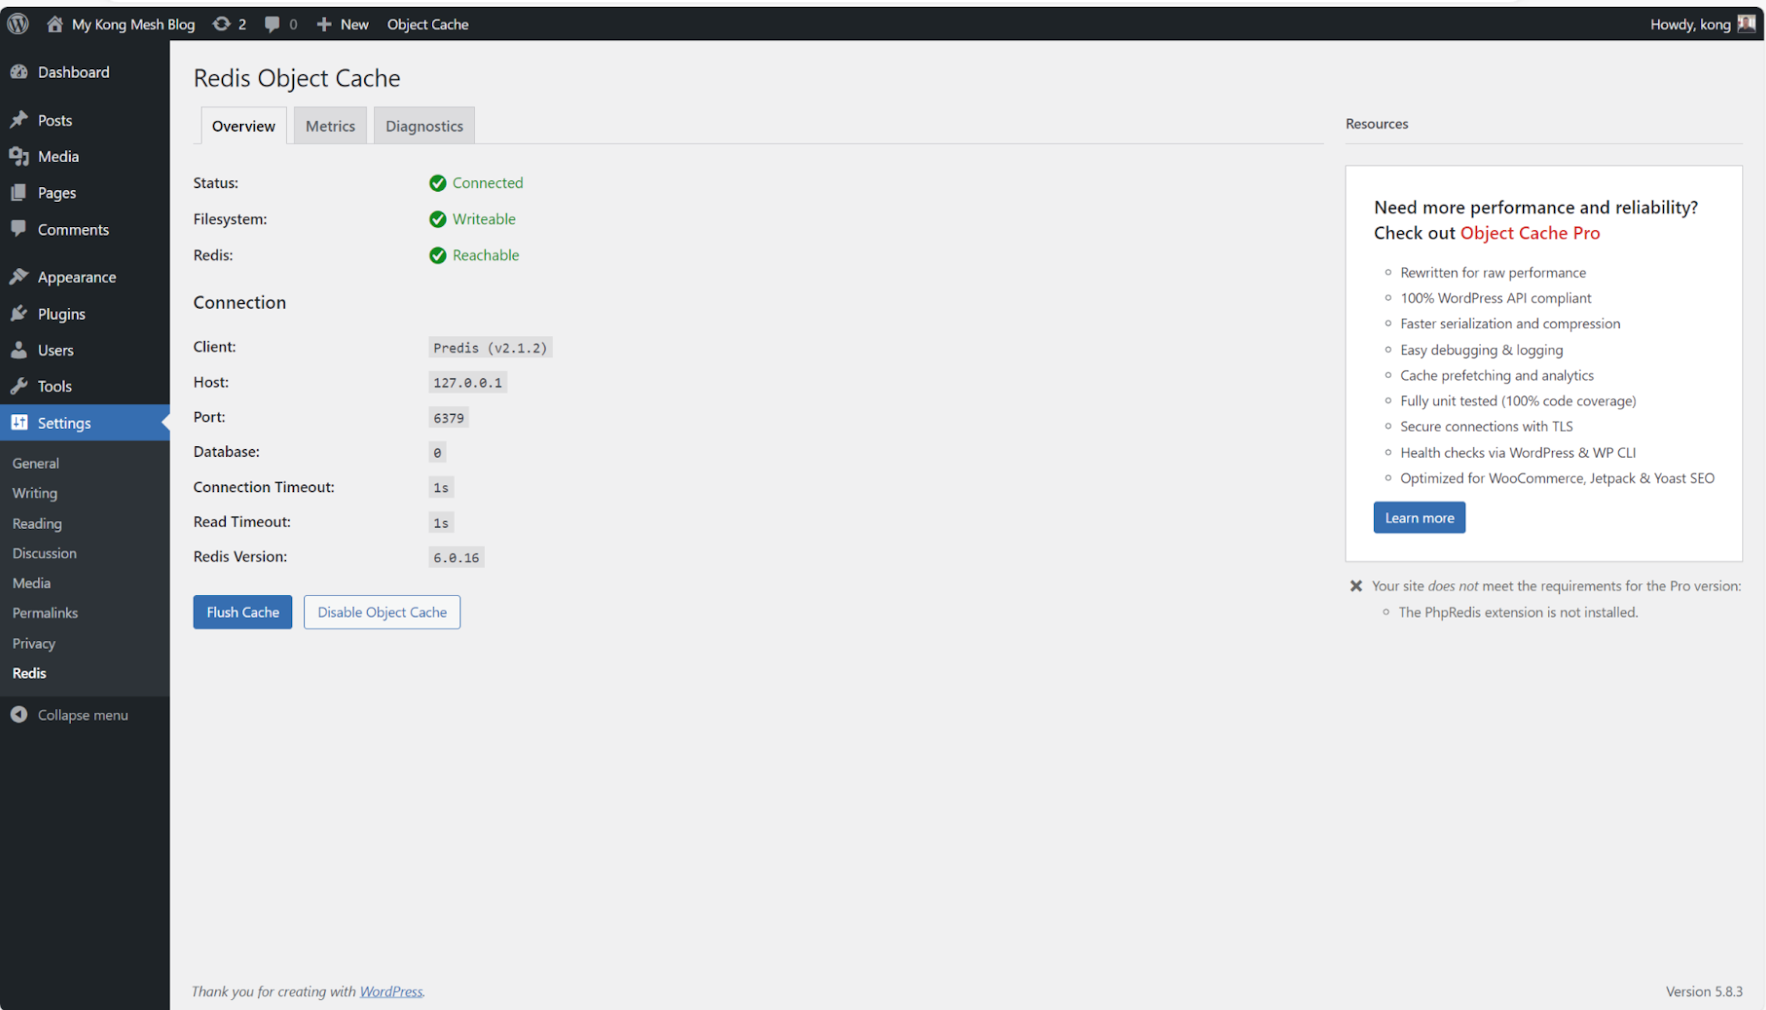Click Disable Object Cache button

(381, 613)
